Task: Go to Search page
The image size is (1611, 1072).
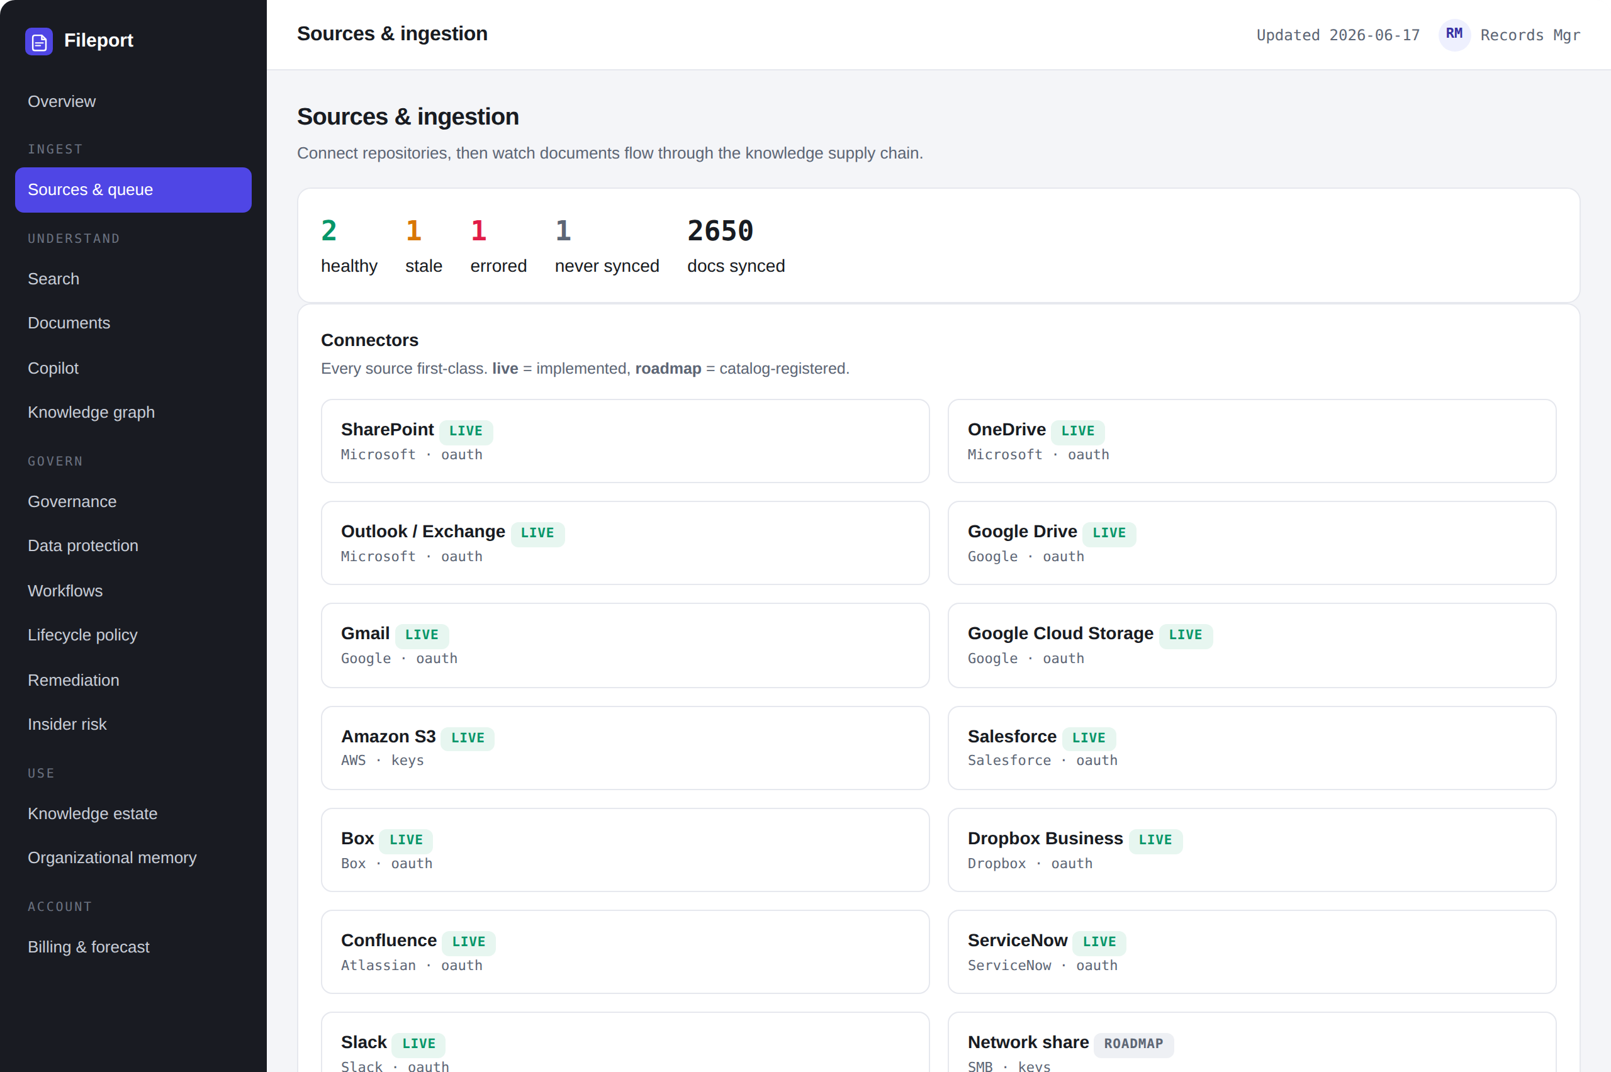Action: click(x=133, y=279)
